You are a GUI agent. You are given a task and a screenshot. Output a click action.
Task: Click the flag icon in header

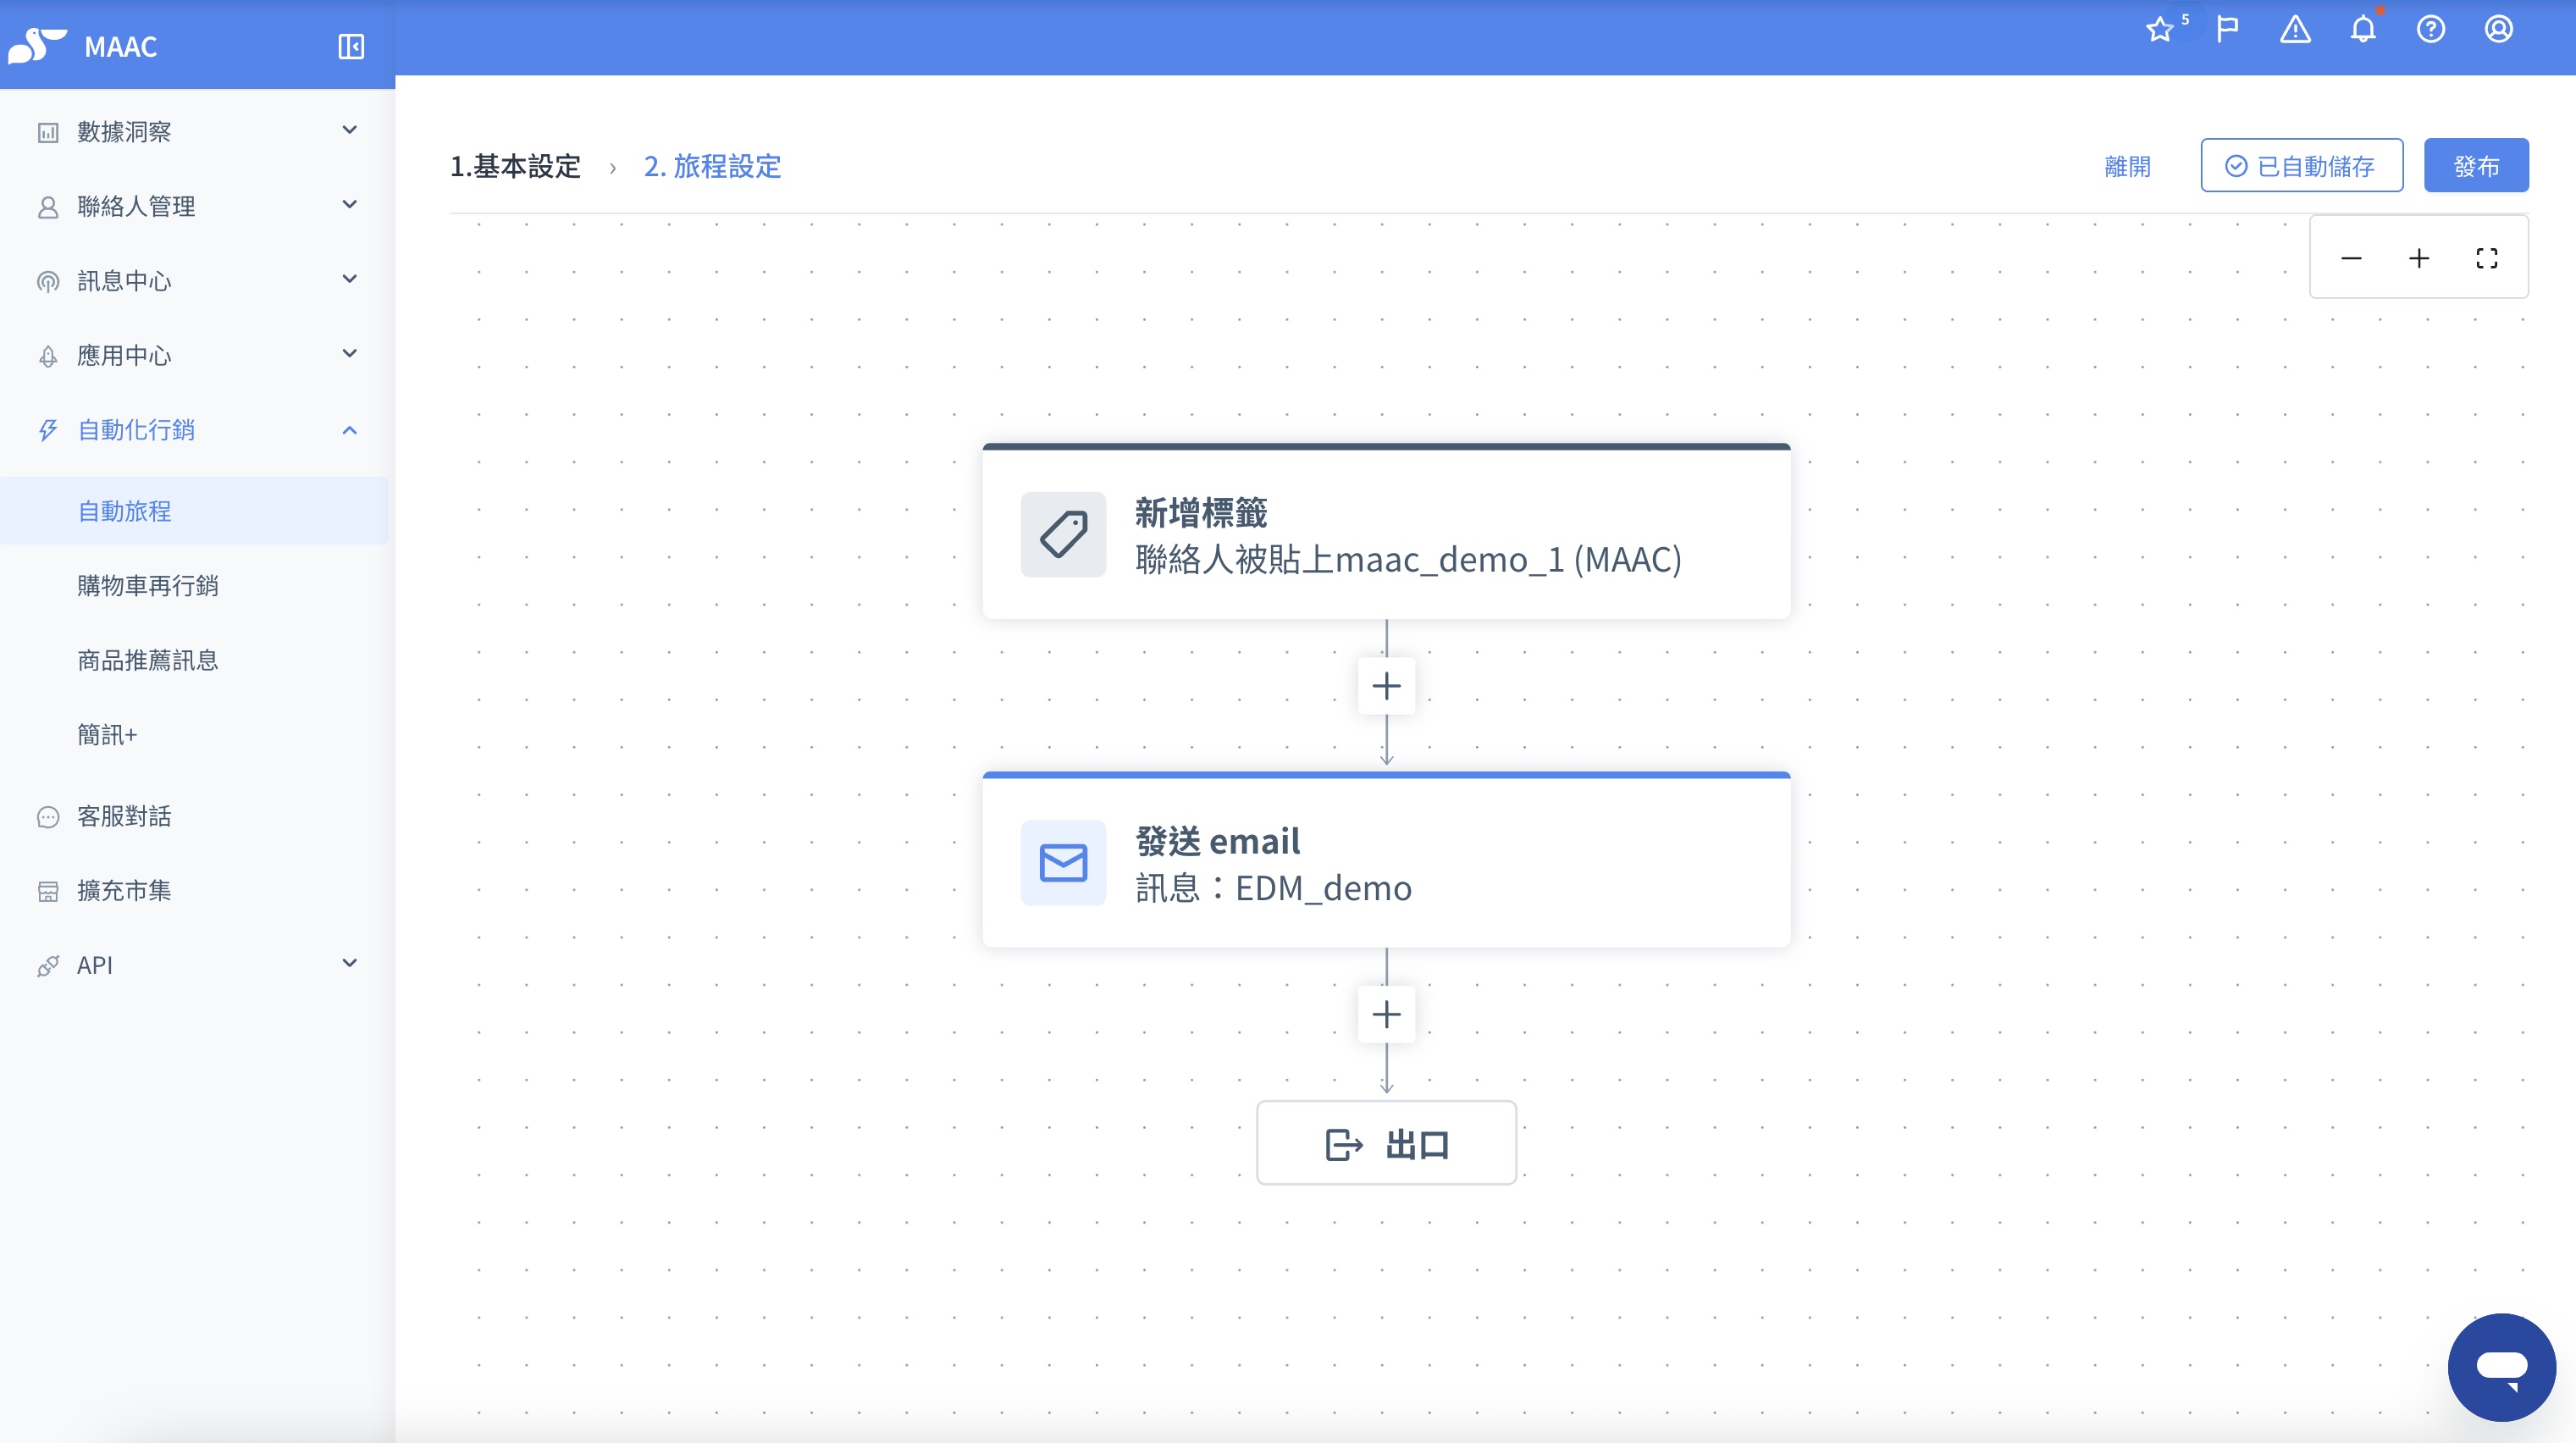pos(2227,29)
